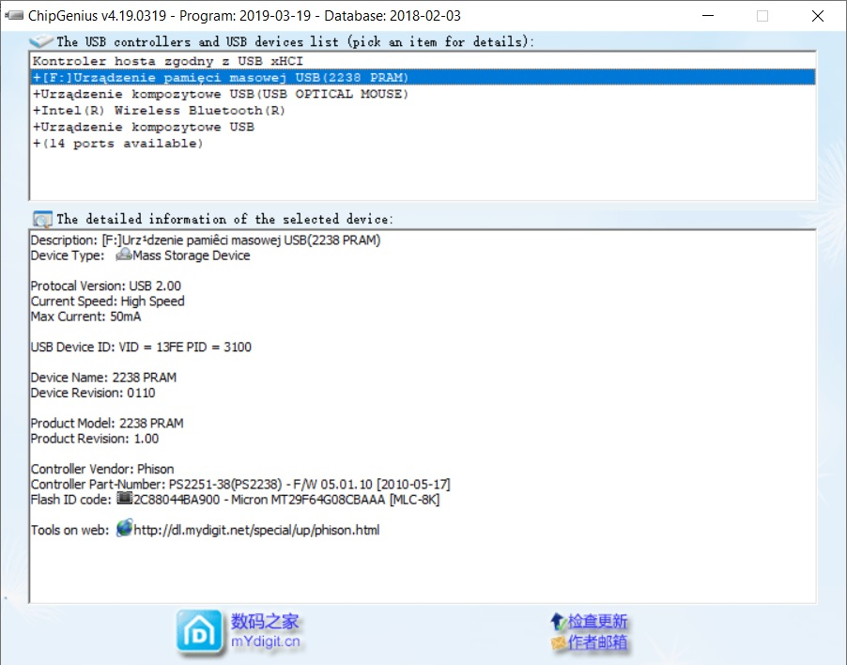This screenshot has width=847, height=665.
Task: Open the mYdigit house logo icon
Action: click(x=199, y=632)
